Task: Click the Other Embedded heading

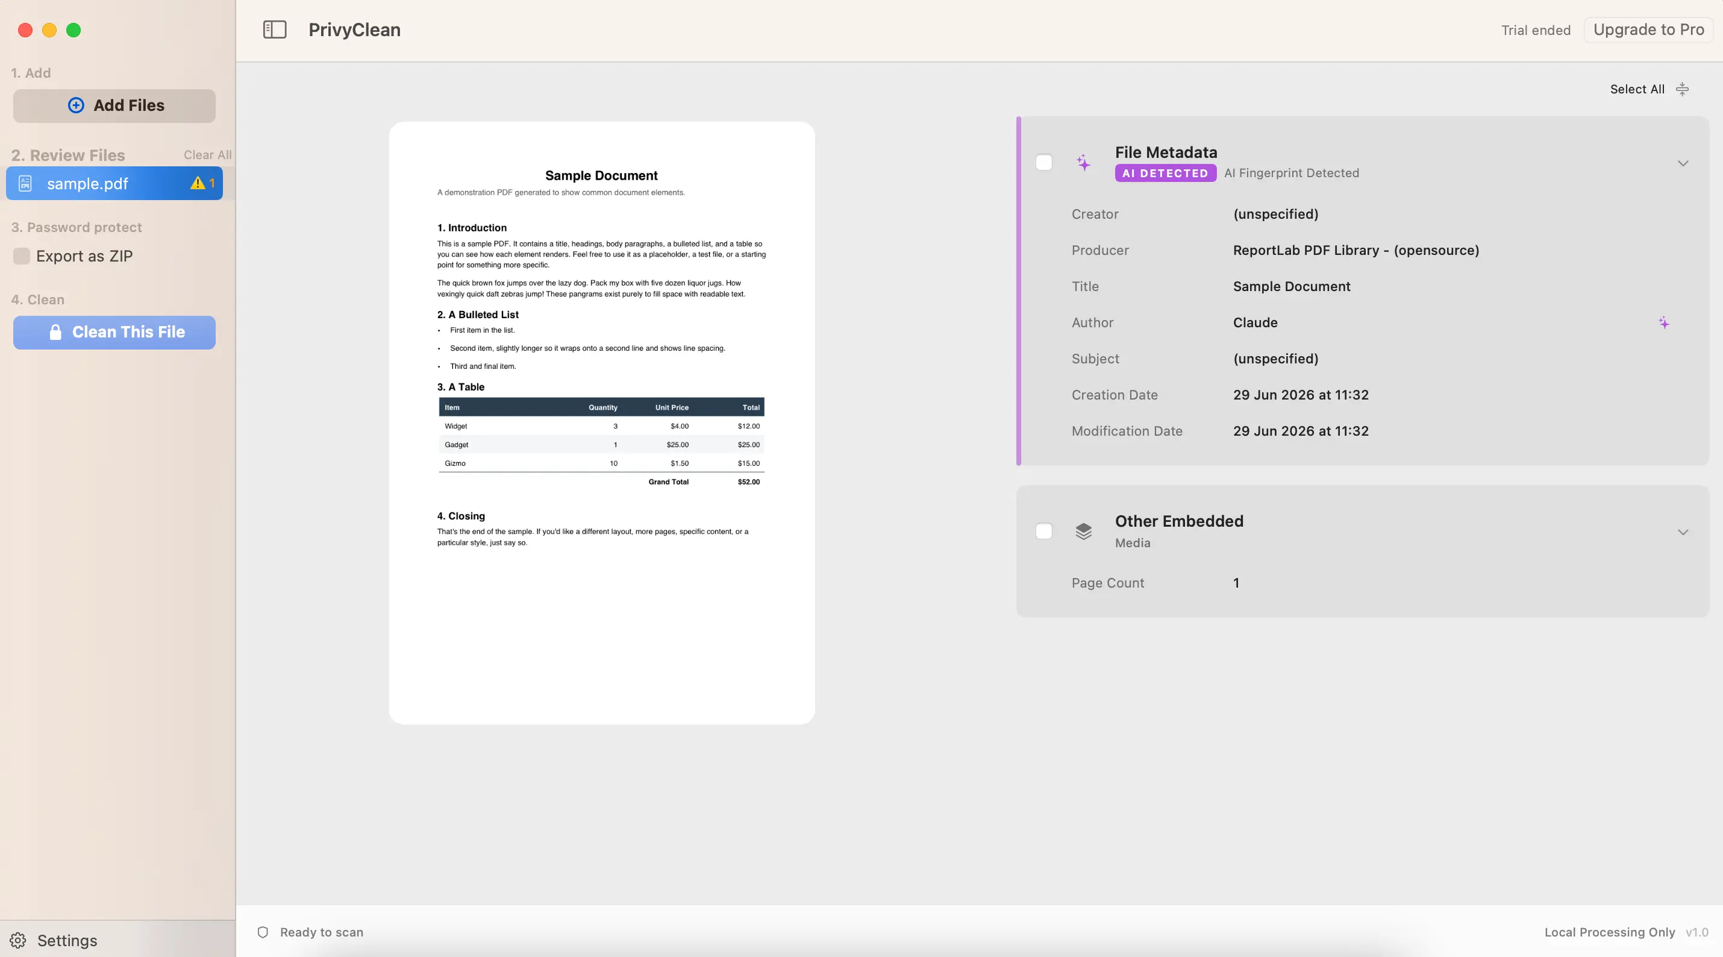Action: (1178, 521)
